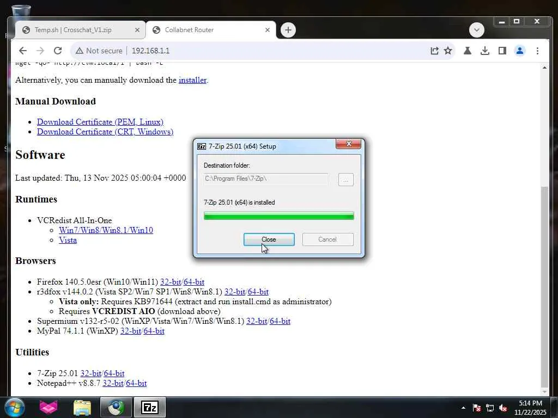
Task: Click the share page icon in address bar
Action: coord(434,51)
